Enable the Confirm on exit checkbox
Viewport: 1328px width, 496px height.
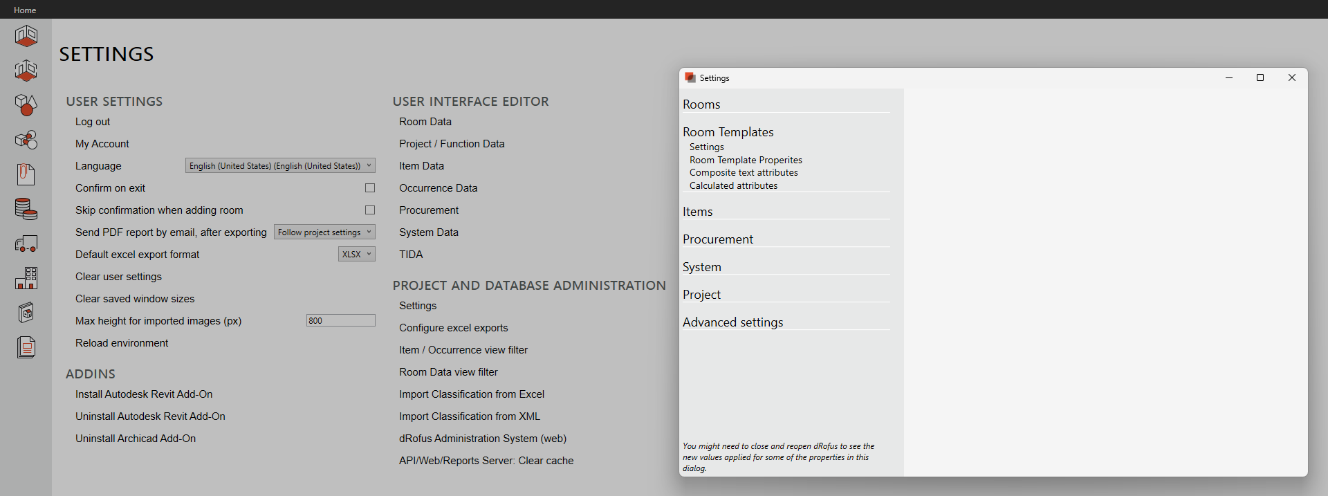[x=370, y=188]
